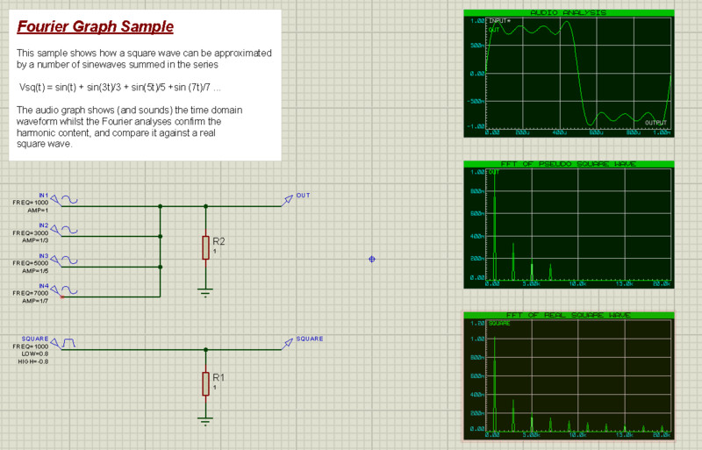Click FFT of Real Square Wave title bar
The width and height of the screenshot is (702, 450).
tap(568, 315)
